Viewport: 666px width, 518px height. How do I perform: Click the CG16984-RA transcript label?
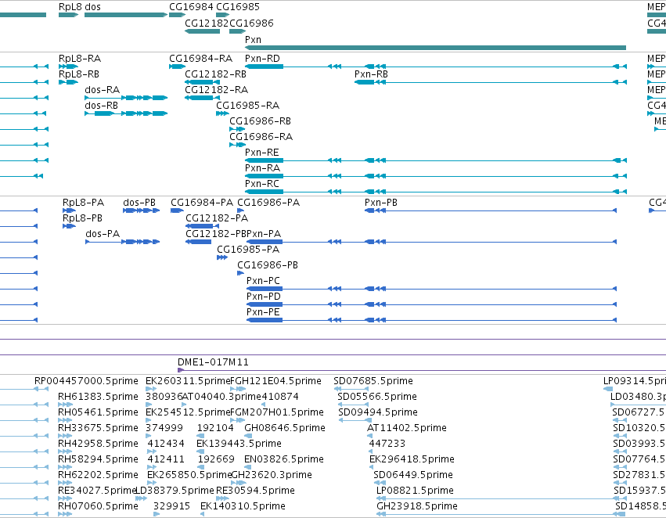click(201, 58)
